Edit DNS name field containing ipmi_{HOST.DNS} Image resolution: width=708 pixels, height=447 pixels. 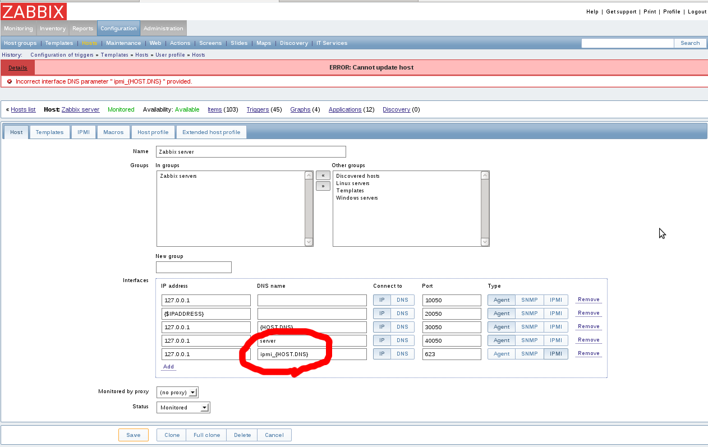[x=312, y=354]
